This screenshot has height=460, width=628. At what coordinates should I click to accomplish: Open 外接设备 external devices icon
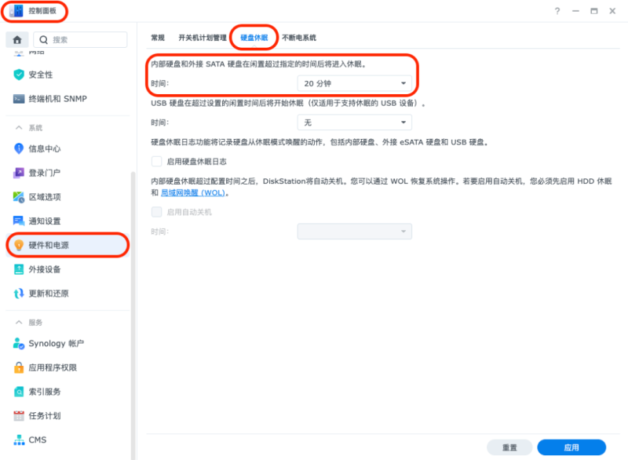[19, 269]
